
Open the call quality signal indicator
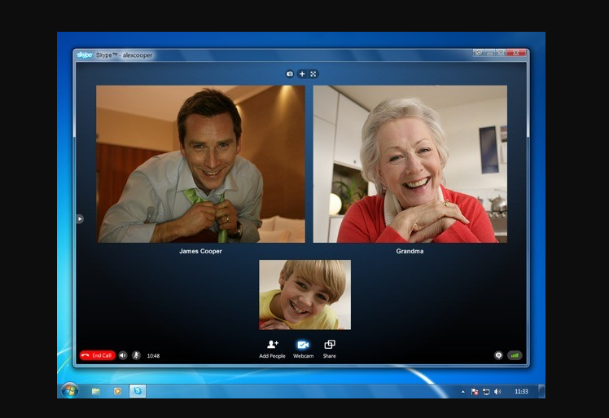[x=515, y=355]
